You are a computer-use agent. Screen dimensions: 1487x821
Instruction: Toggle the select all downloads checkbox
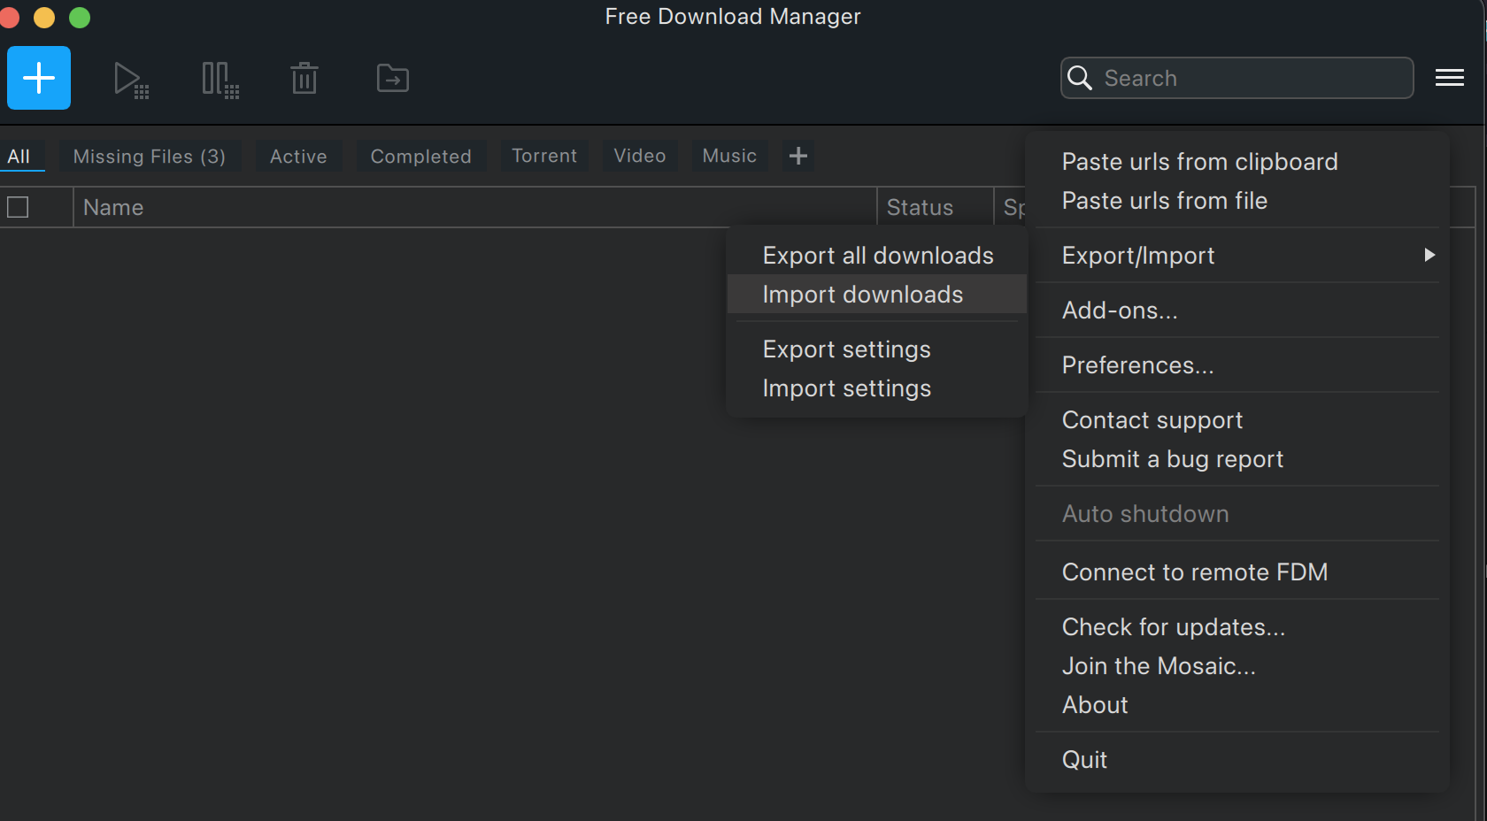(18, 207)
